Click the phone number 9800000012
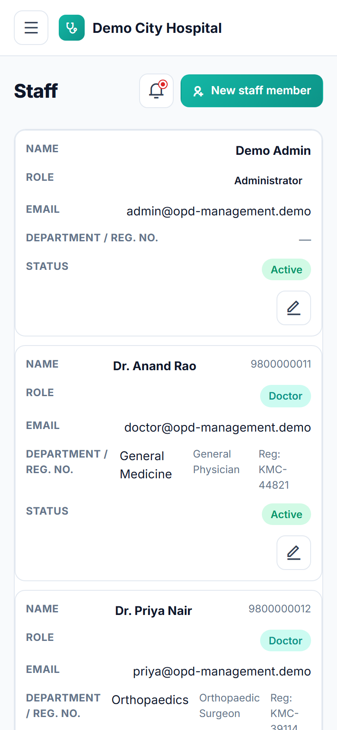This screenshot has height=730, width=337. [280, 609]
